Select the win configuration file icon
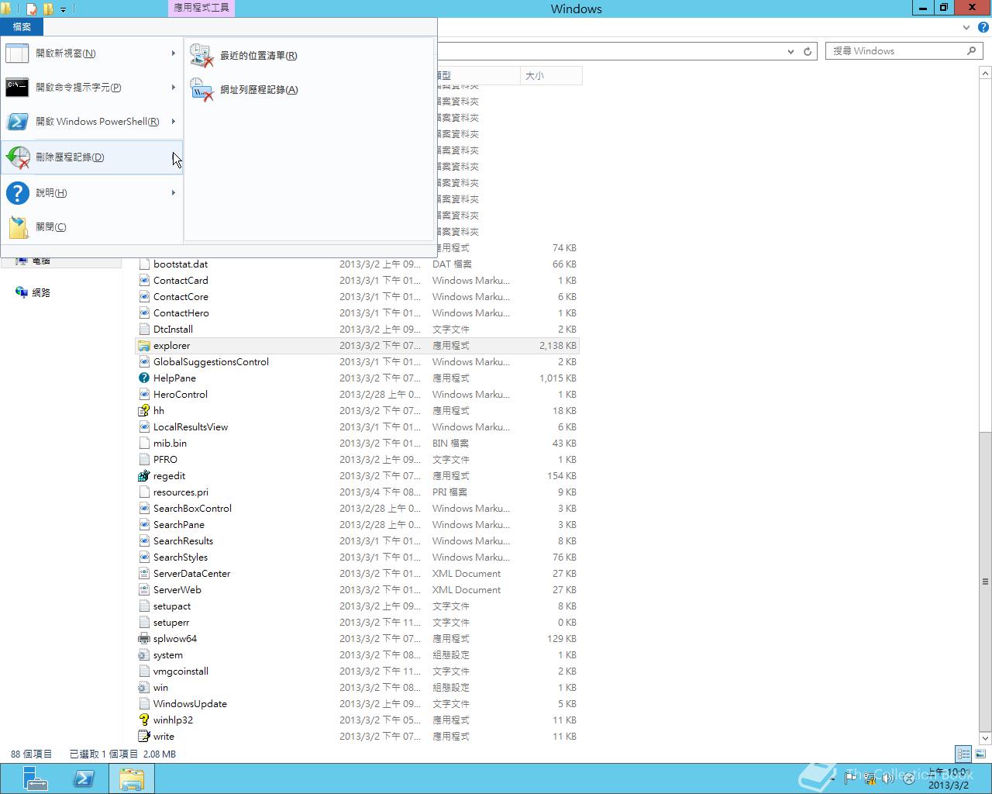 pos(143,688)
